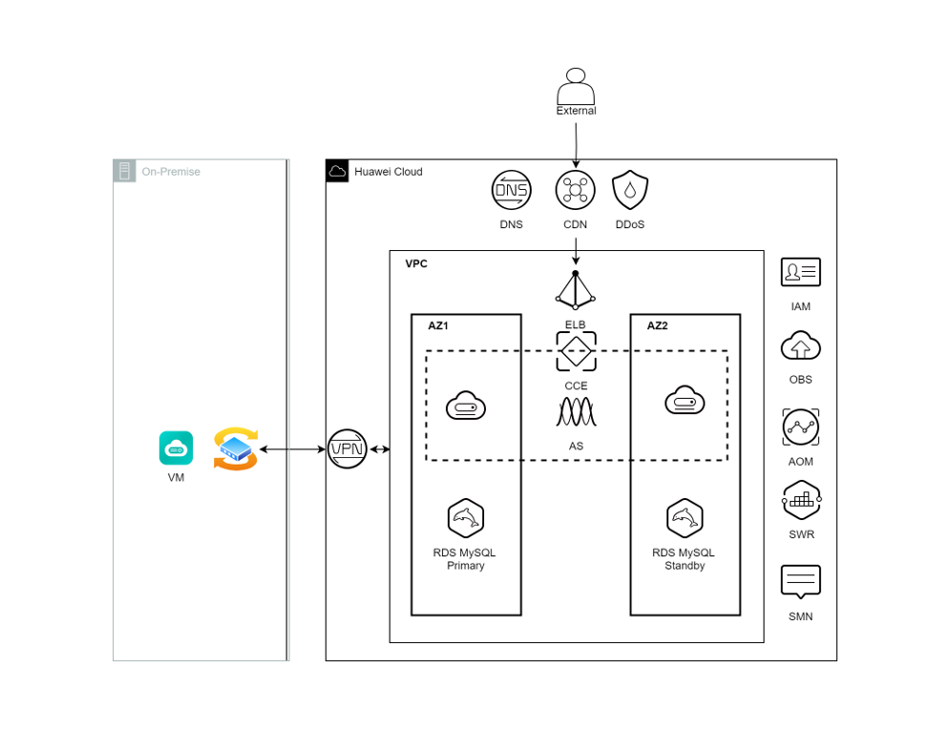Viewport: 951px width, 730px height.
Task: Select the CDN icon
Action: 575,191
